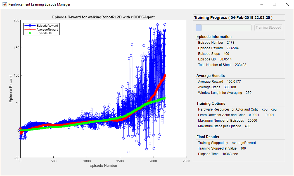The image size is (294, 176).
Task: Click the Window Length for Averaging value 250
Action: 249,93
